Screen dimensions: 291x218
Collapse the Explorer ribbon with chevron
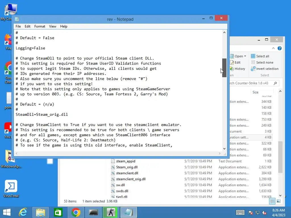273,48
